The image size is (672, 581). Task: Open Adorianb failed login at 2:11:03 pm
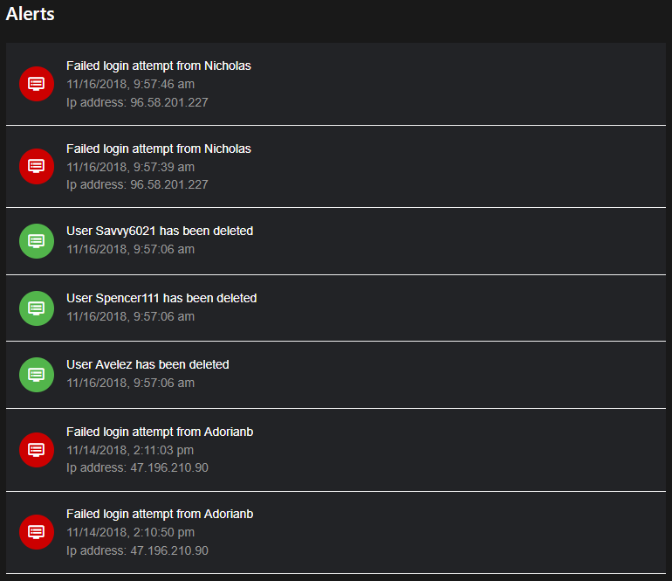click(160, 432)
